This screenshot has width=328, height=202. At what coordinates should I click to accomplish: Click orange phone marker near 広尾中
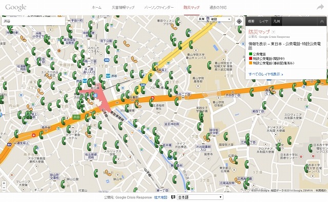click(232, 160)
